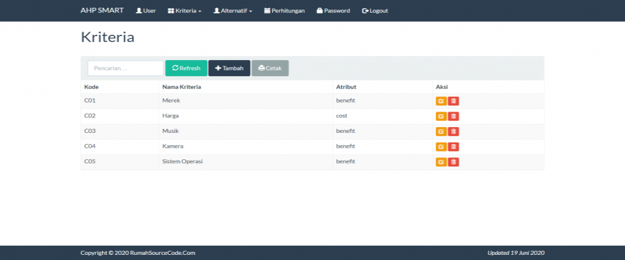This screenshot has height=260, width=625.
Task: Edit the Kamera criteria row
Action: click(x=441, y=146)
